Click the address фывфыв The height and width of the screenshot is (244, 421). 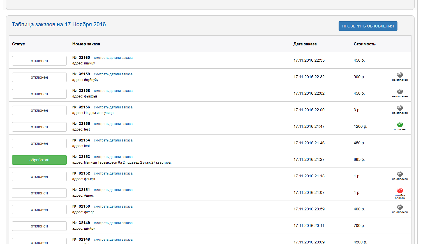(91, 96)
